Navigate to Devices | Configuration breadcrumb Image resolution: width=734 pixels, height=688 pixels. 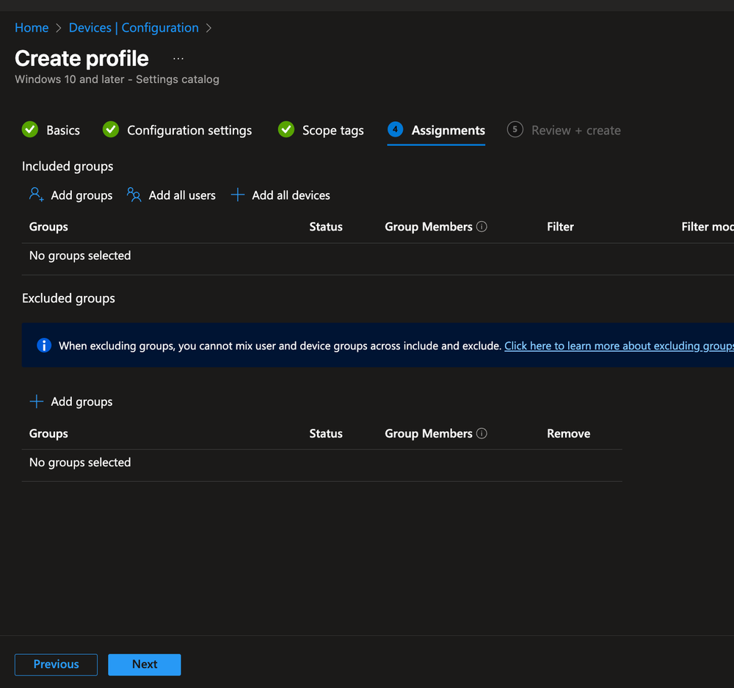(x=134, y=28)
